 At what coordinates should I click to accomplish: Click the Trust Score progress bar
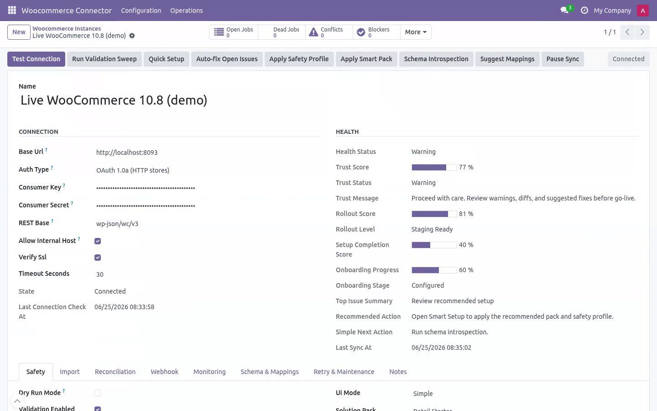click(434, 168)
